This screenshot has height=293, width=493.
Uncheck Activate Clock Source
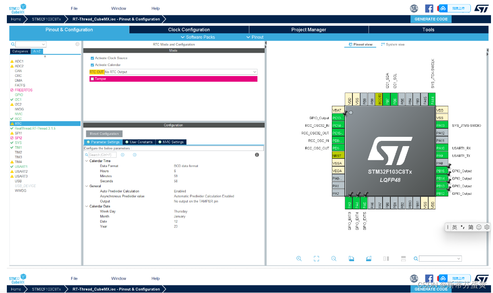[92, 58]
